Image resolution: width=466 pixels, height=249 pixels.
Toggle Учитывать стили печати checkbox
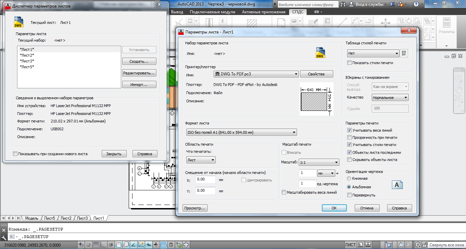point(349,145)
